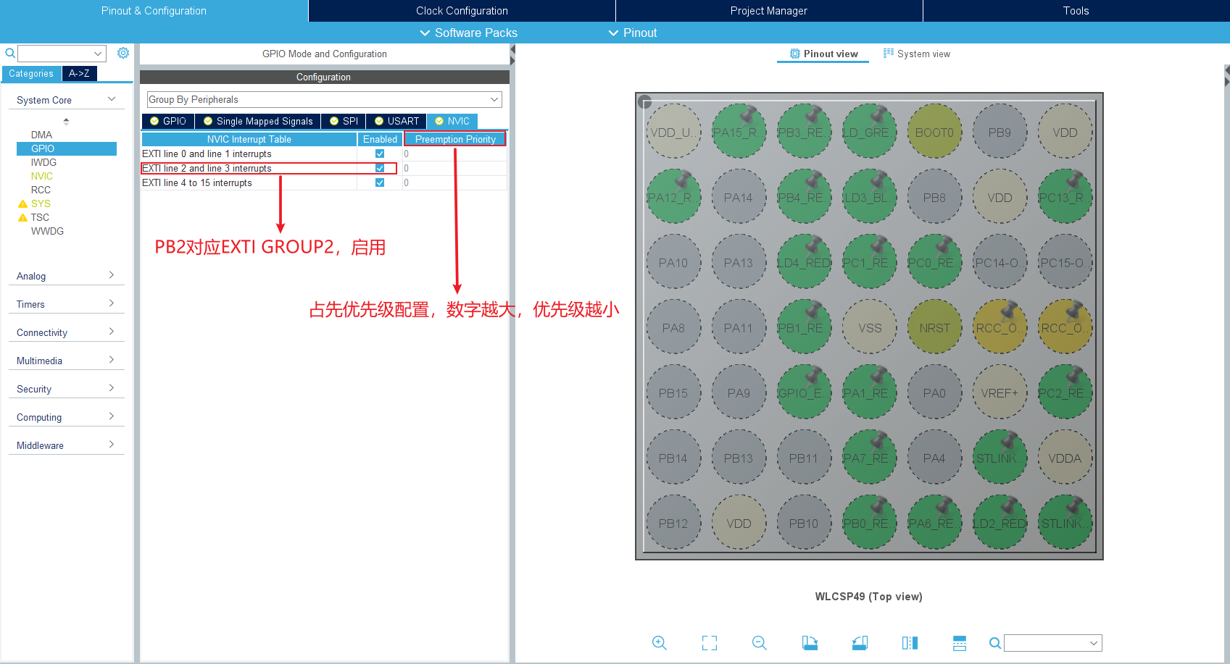Select the VREF+ pin on chip
The width and height of the screenshot is (1230, 664).
point(1000,392)
